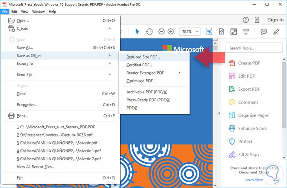This screenshot has height=188, width=287.
Task: Click the highlight pen icon
Action: click(x=276, y=31)
